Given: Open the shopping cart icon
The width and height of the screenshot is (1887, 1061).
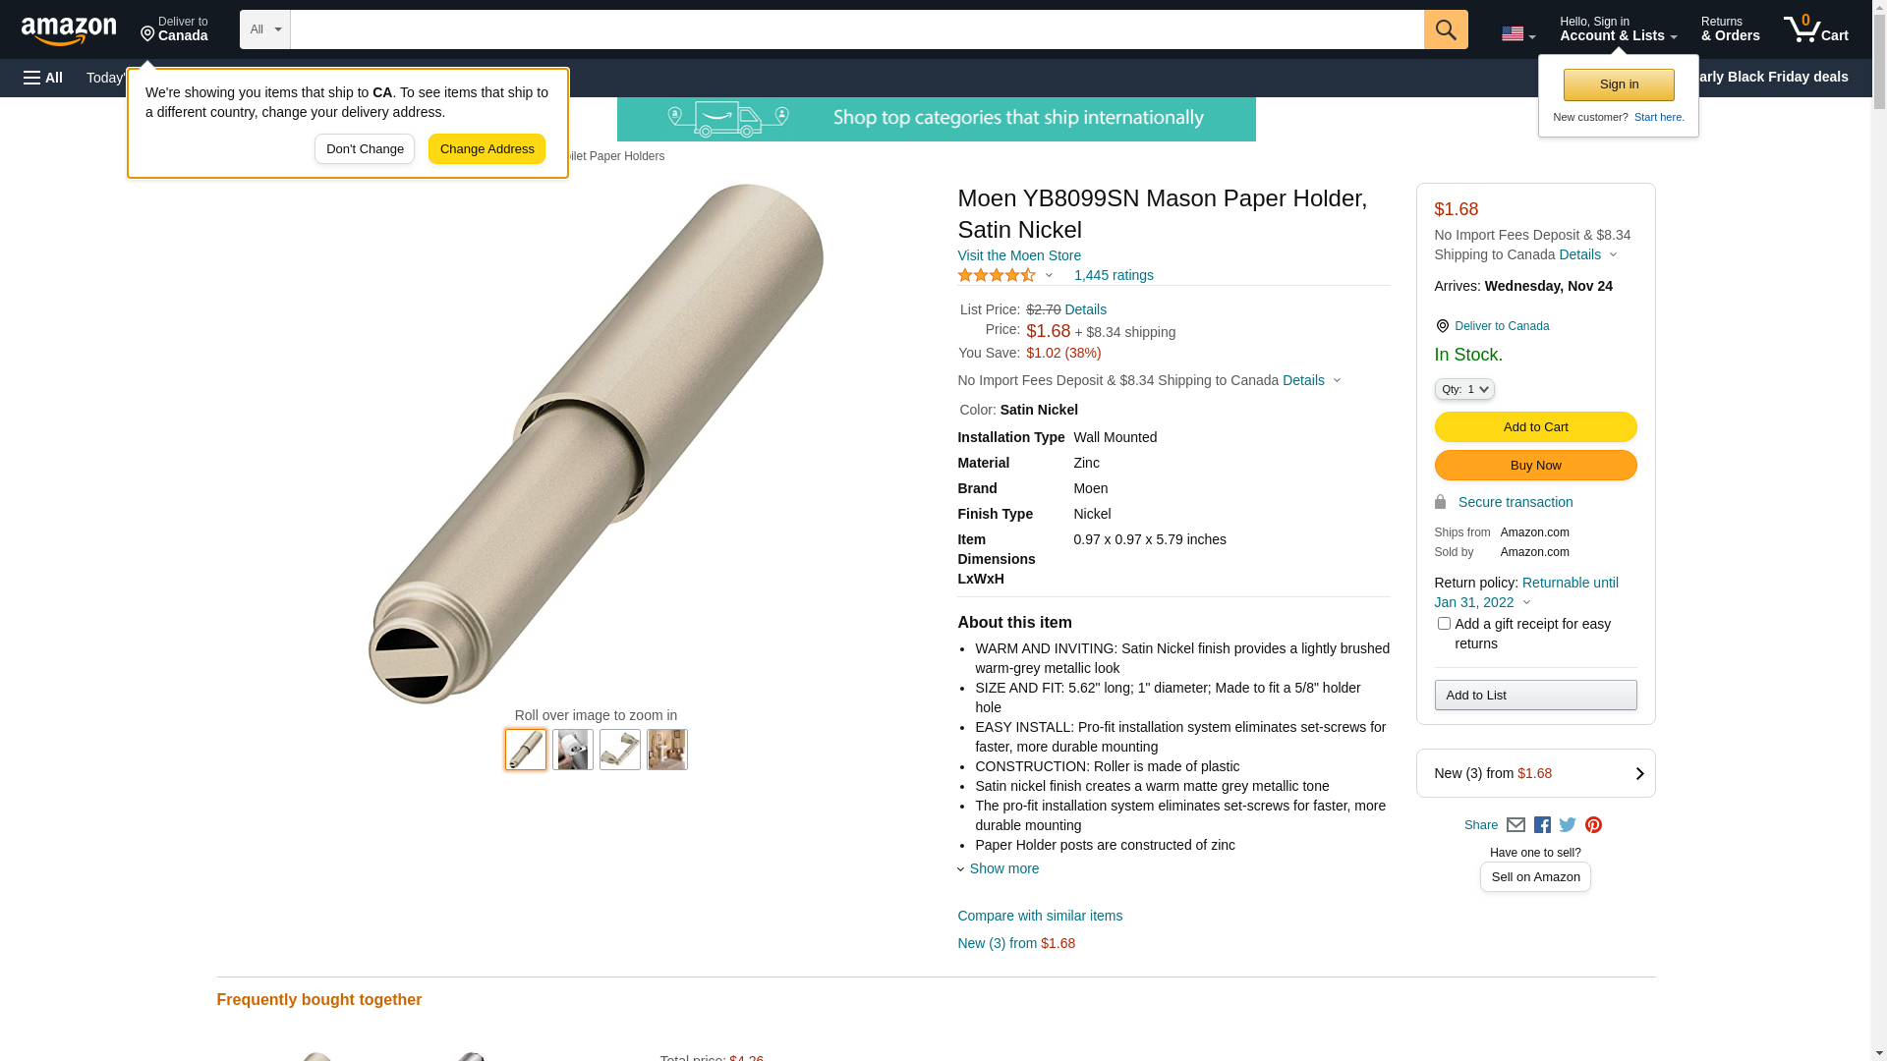Looking at the screenshot, I should [x=1816, y=29].
